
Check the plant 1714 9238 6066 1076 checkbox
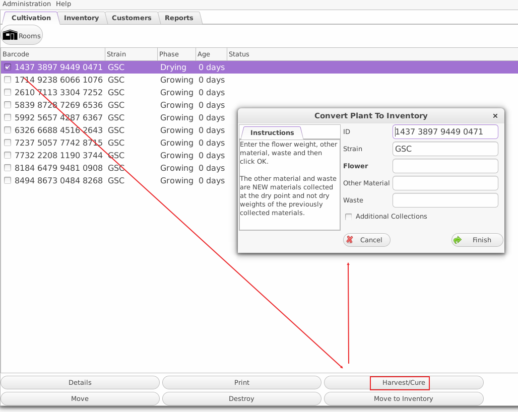tap(8, 80)
